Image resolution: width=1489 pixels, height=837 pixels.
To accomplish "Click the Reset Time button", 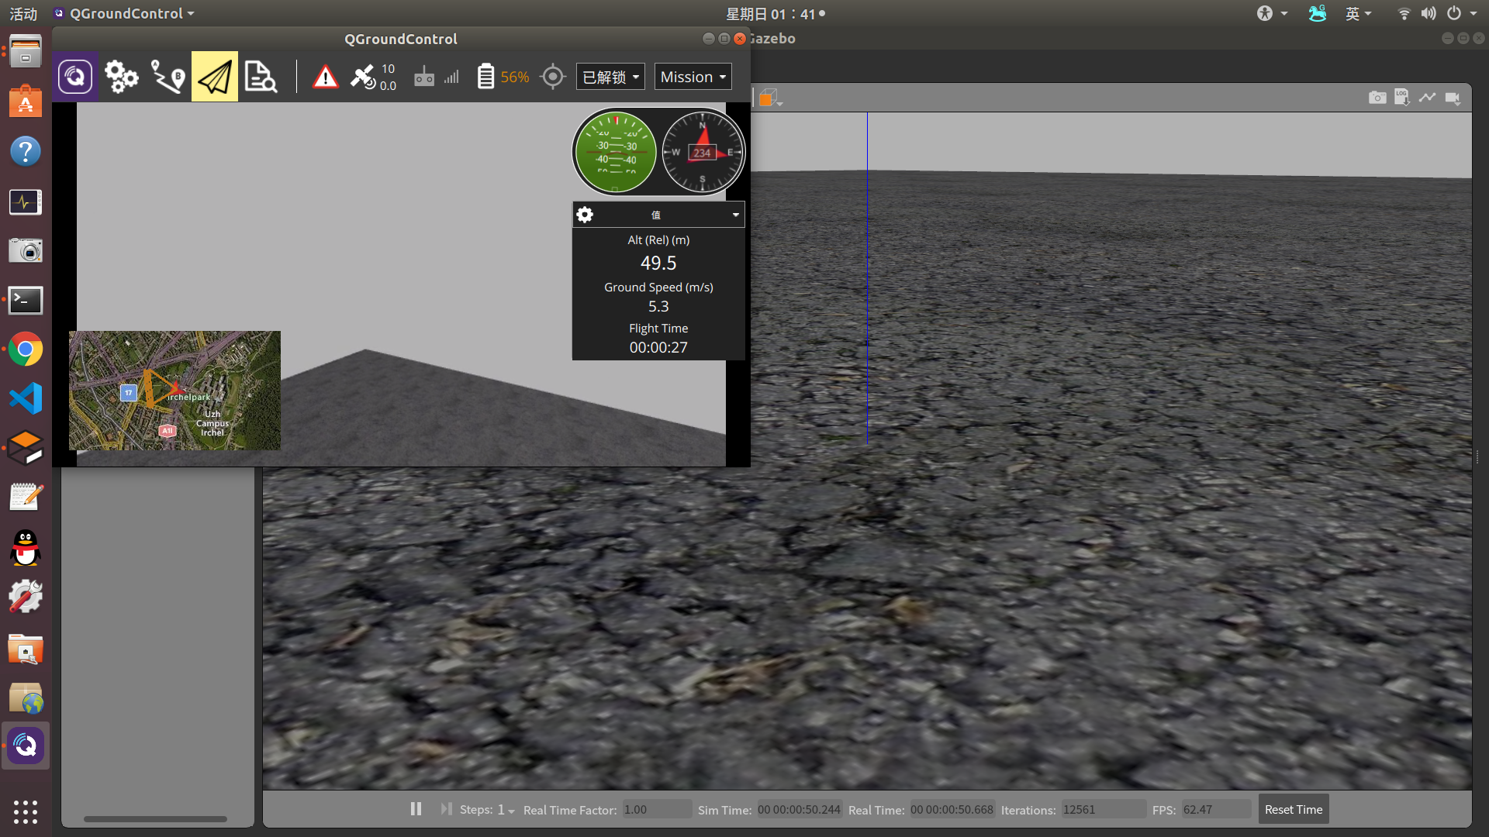I will point(1293,809).
